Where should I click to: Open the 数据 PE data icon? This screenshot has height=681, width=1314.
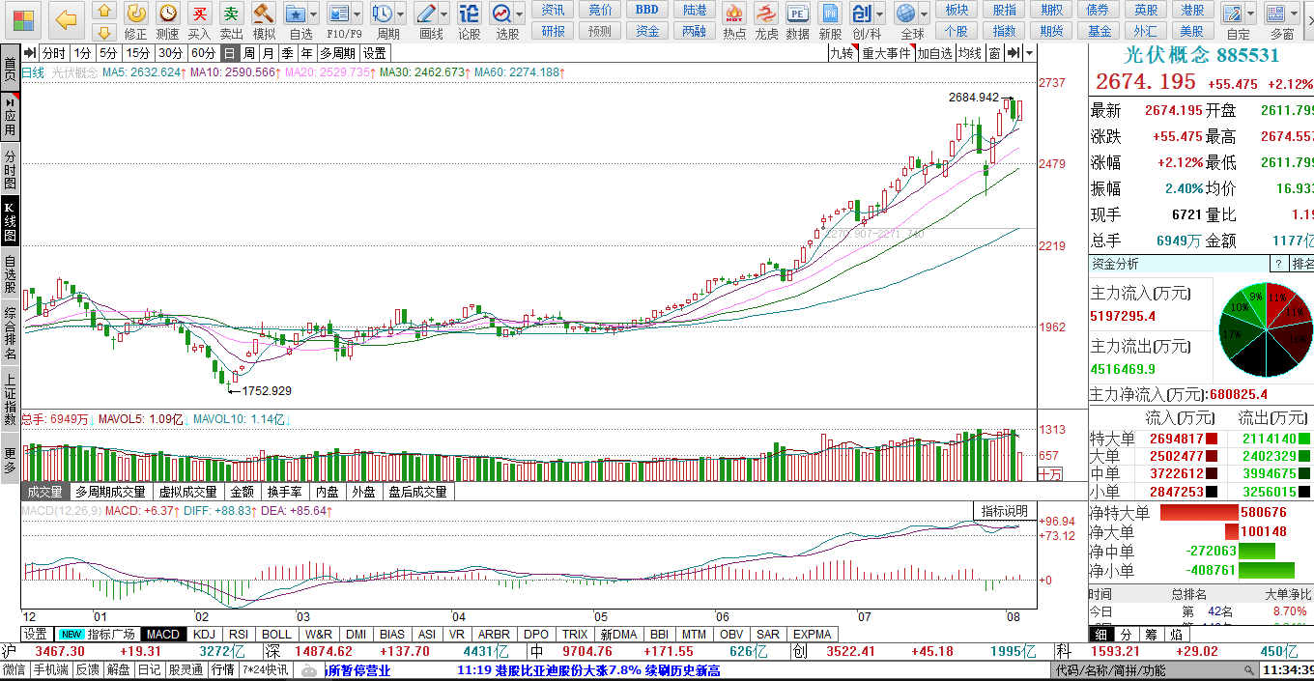(797, 14)
